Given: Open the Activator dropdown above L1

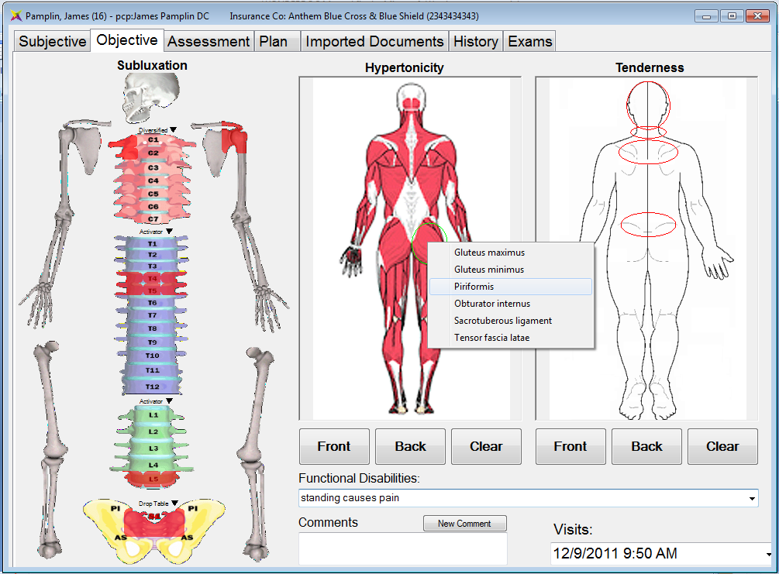Looking at the screenshot, I should [x=169, y=400].
